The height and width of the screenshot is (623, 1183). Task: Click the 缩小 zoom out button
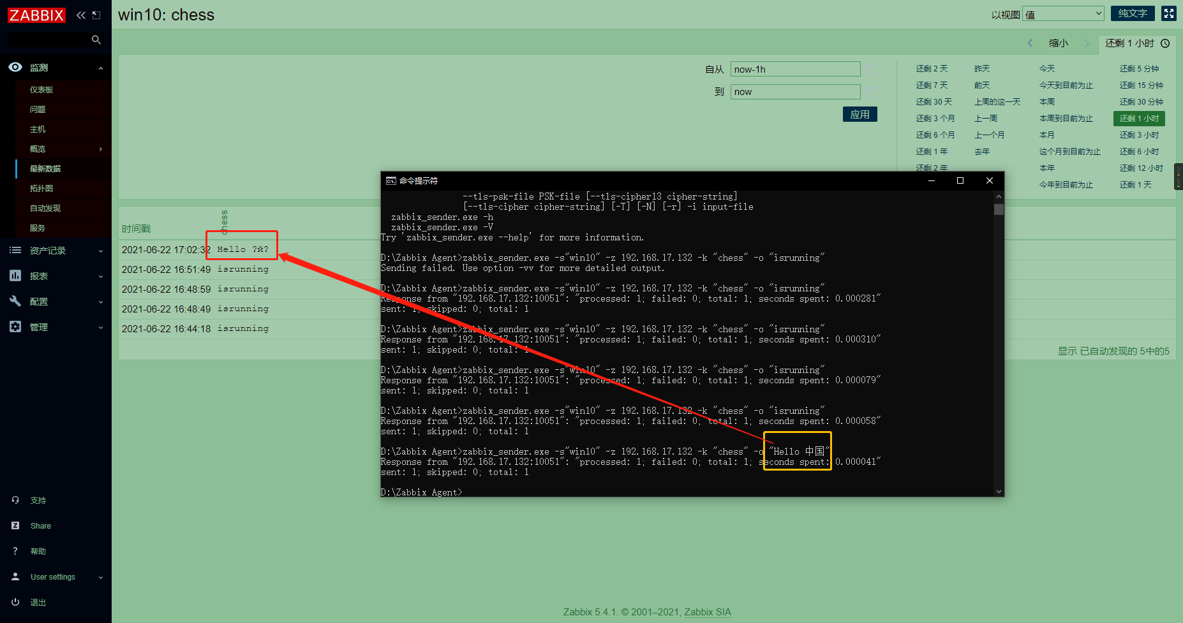1059,43
